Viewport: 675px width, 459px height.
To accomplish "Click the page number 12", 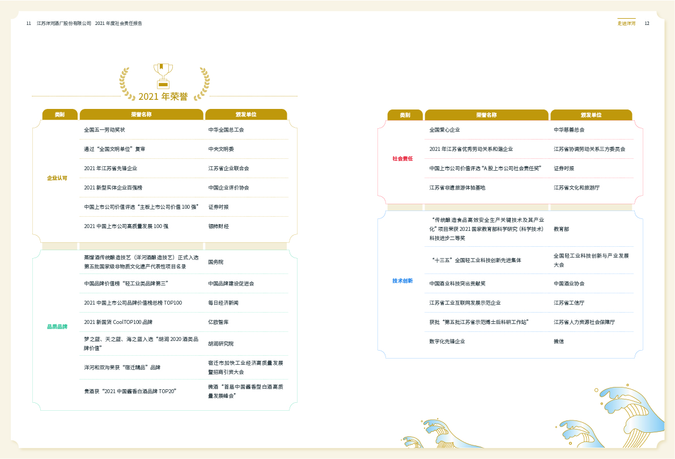I will (x=647, y=23).
